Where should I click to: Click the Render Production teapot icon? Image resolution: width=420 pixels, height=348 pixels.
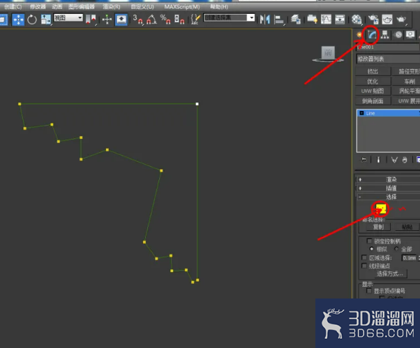(x=401, y=20)
